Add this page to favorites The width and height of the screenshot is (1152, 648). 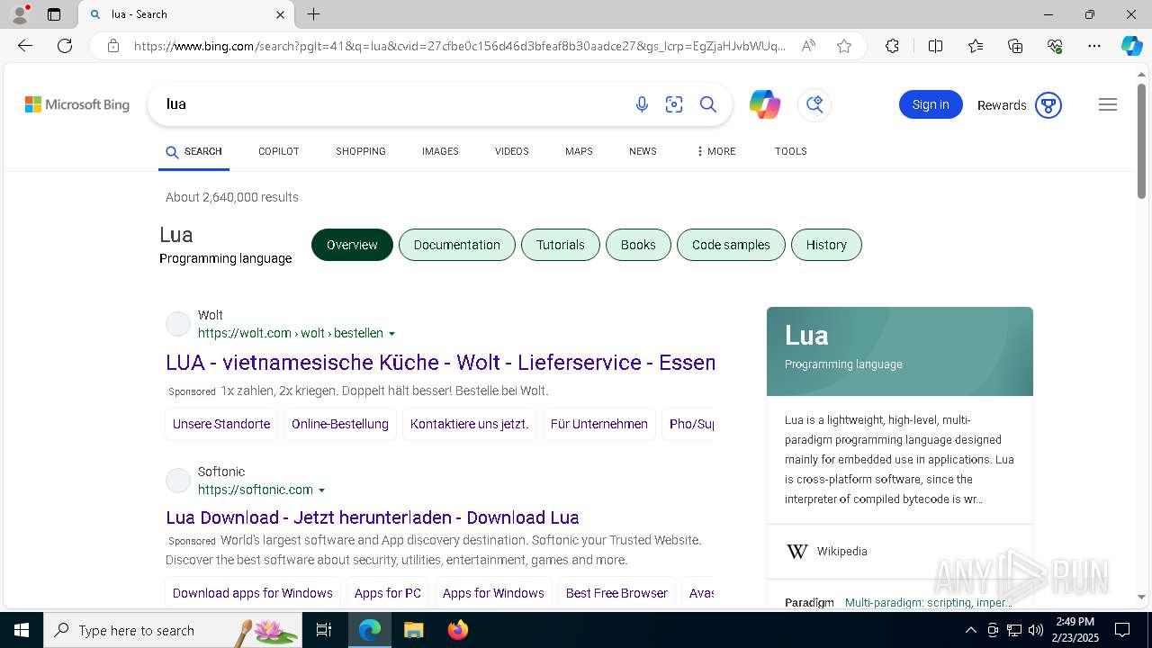click(844, 46)
